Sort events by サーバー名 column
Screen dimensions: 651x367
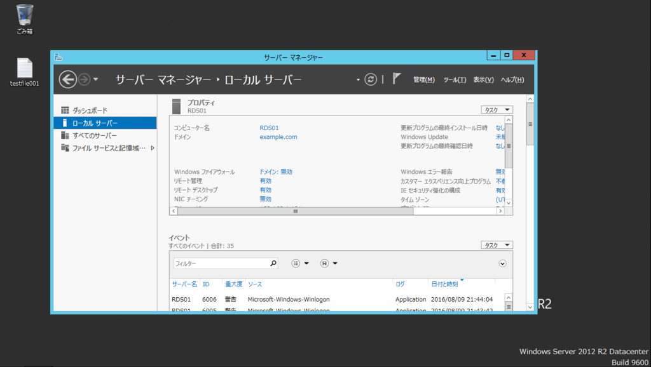pos(184,284)
